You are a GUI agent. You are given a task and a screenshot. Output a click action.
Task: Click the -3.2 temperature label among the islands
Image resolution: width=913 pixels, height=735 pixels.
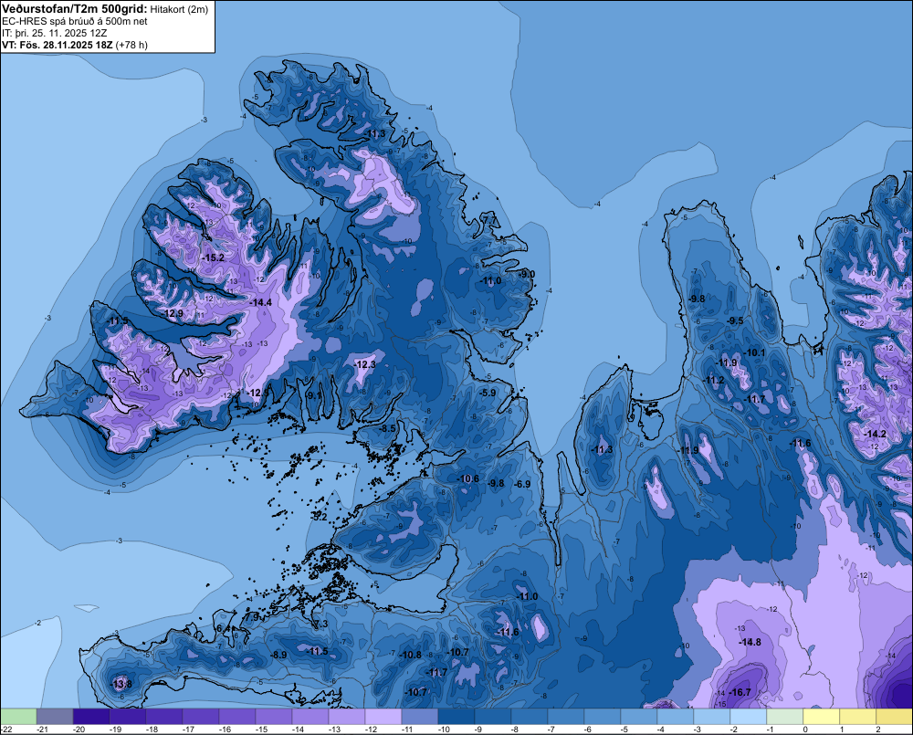click(320, 516)
